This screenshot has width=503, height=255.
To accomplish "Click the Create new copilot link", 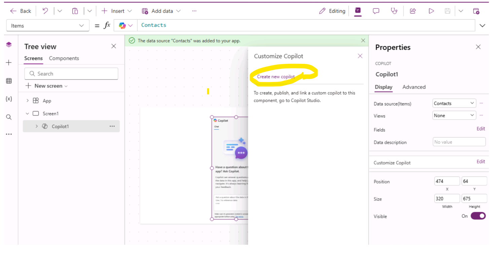I will pos(276,77).
